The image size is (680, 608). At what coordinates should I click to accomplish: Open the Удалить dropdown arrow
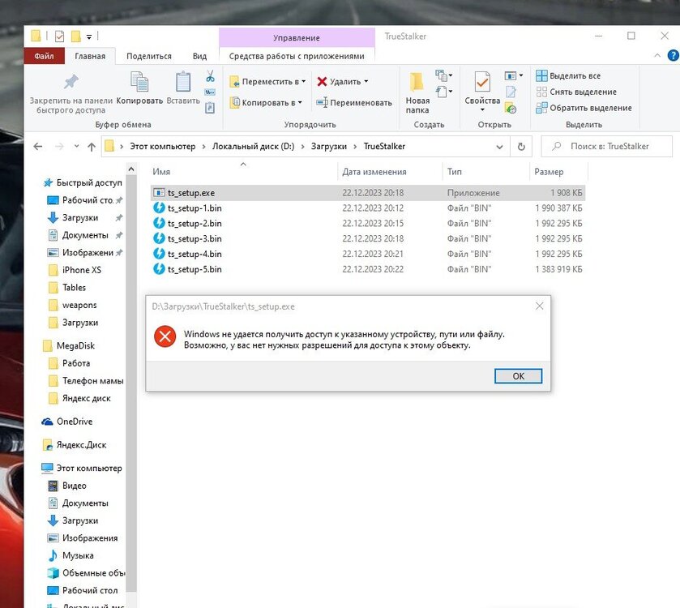pos(366,81)
